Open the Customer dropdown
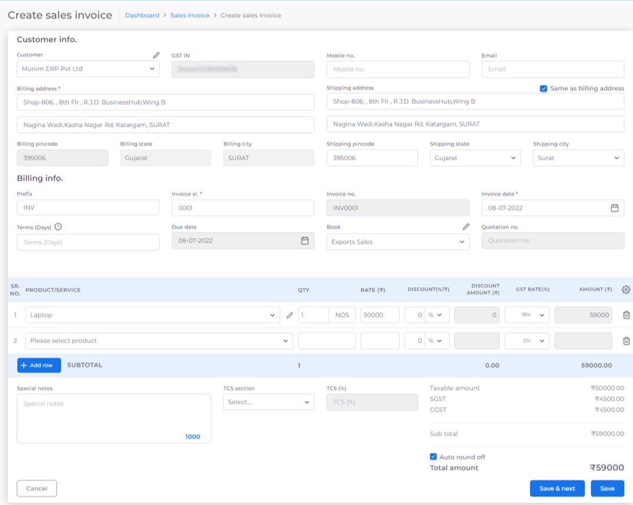This screenshot has width=633, height=505. 88,69
